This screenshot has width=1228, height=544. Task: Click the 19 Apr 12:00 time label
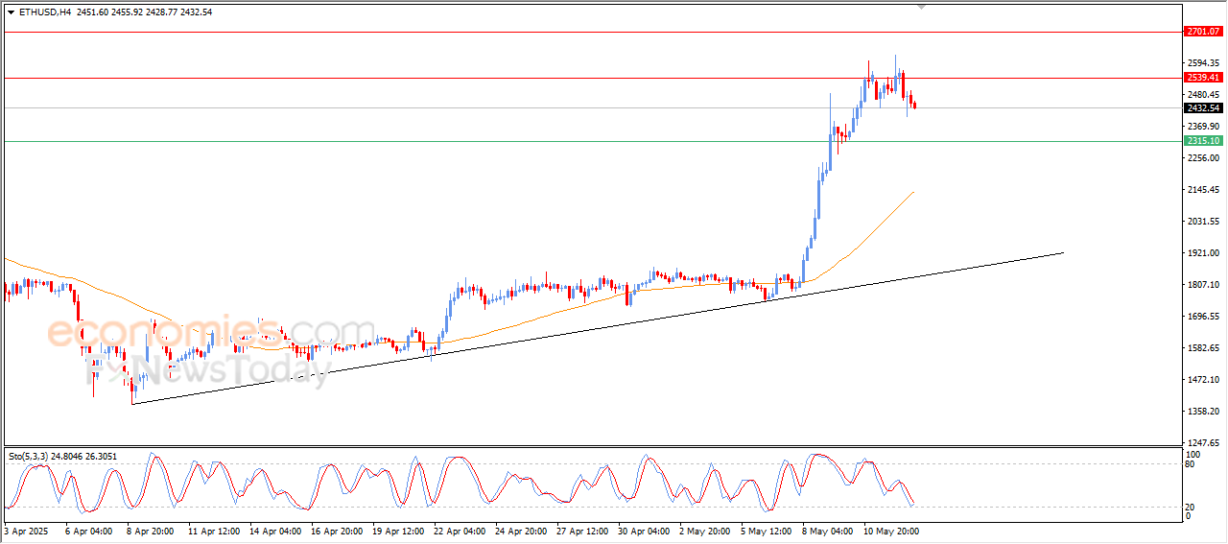[396, 531]
